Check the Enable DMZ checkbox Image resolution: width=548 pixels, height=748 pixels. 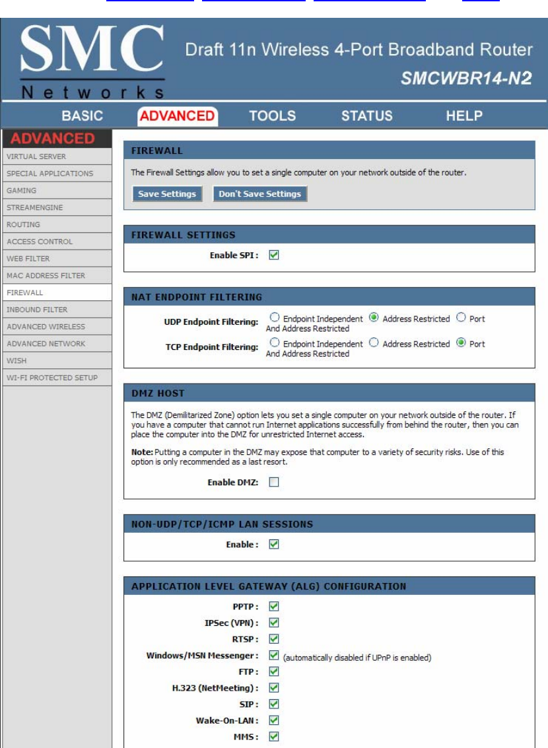pos(274,483)
